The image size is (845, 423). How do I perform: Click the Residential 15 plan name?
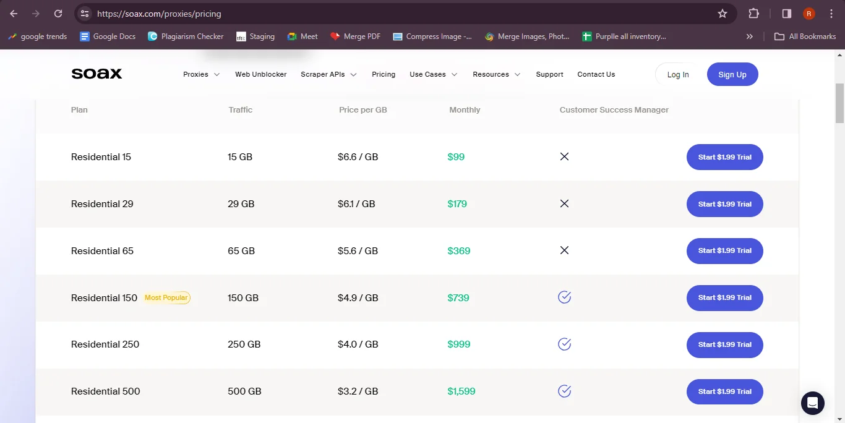pyautogui.click(x=101, y=157)
